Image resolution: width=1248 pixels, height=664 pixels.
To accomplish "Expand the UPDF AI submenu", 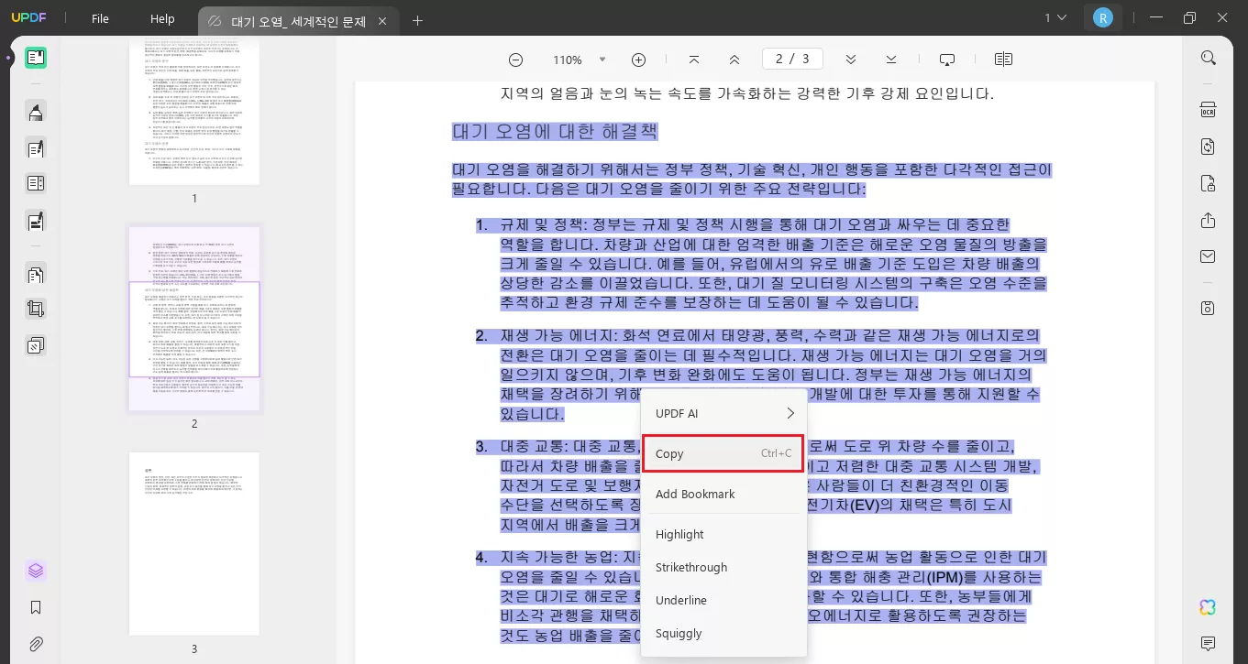I will coord(723,413).
